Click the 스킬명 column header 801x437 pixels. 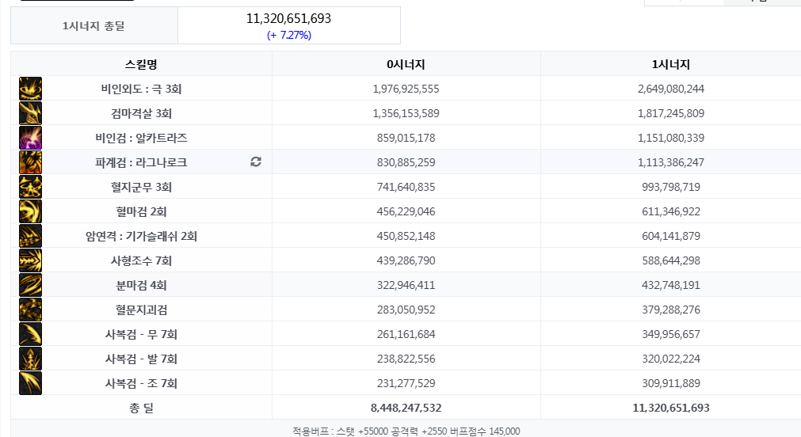pyautogui.click(x=142, y=64)
